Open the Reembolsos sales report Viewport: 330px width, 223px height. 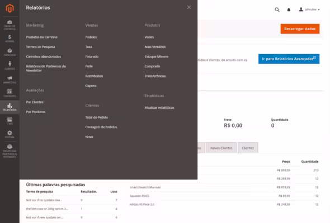click(x=94, y=76)
